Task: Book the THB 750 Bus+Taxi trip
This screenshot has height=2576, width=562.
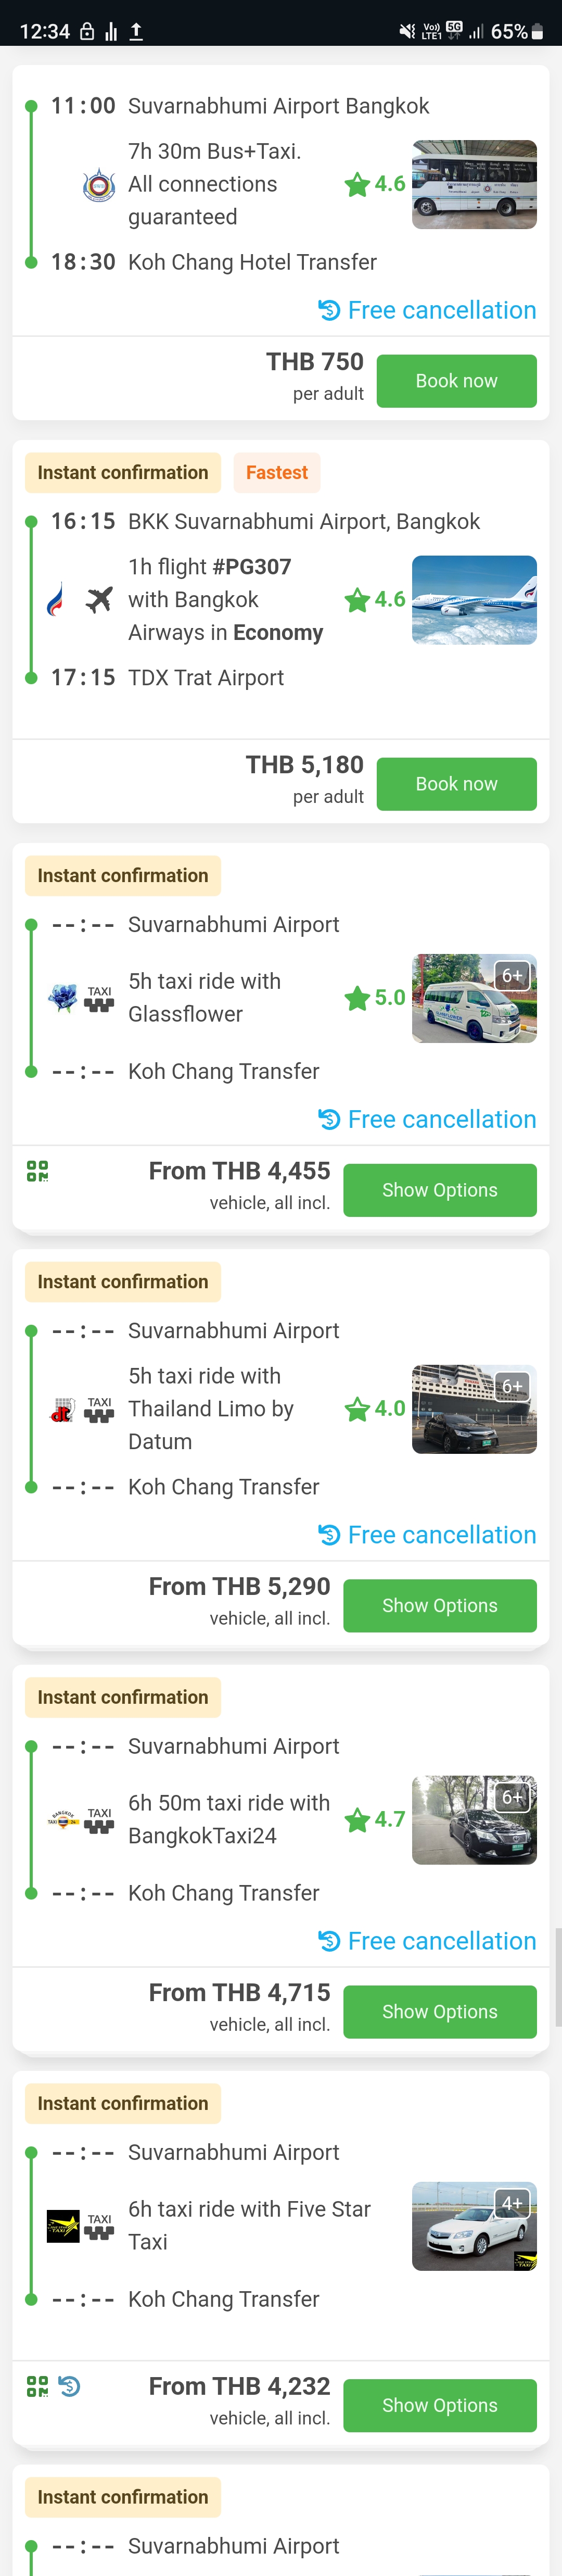Action: (456, 381)
